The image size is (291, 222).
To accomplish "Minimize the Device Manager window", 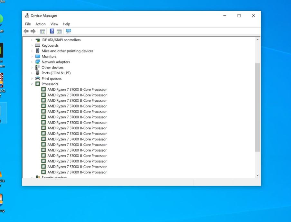I will (x=225, y=15).
